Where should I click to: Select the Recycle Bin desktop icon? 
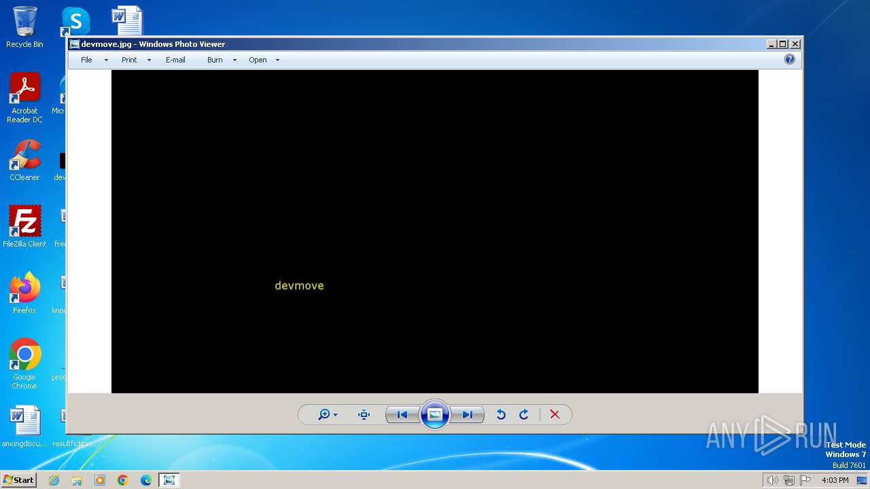pos(24,27)
